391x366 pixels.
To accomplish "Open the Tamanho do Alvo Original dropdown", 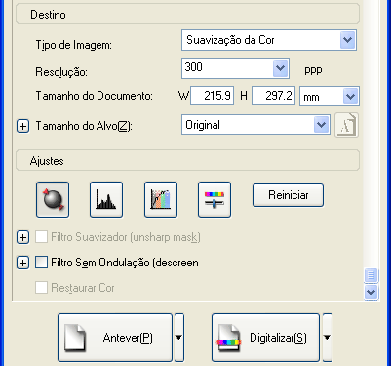I will click(x=255, y=125).
